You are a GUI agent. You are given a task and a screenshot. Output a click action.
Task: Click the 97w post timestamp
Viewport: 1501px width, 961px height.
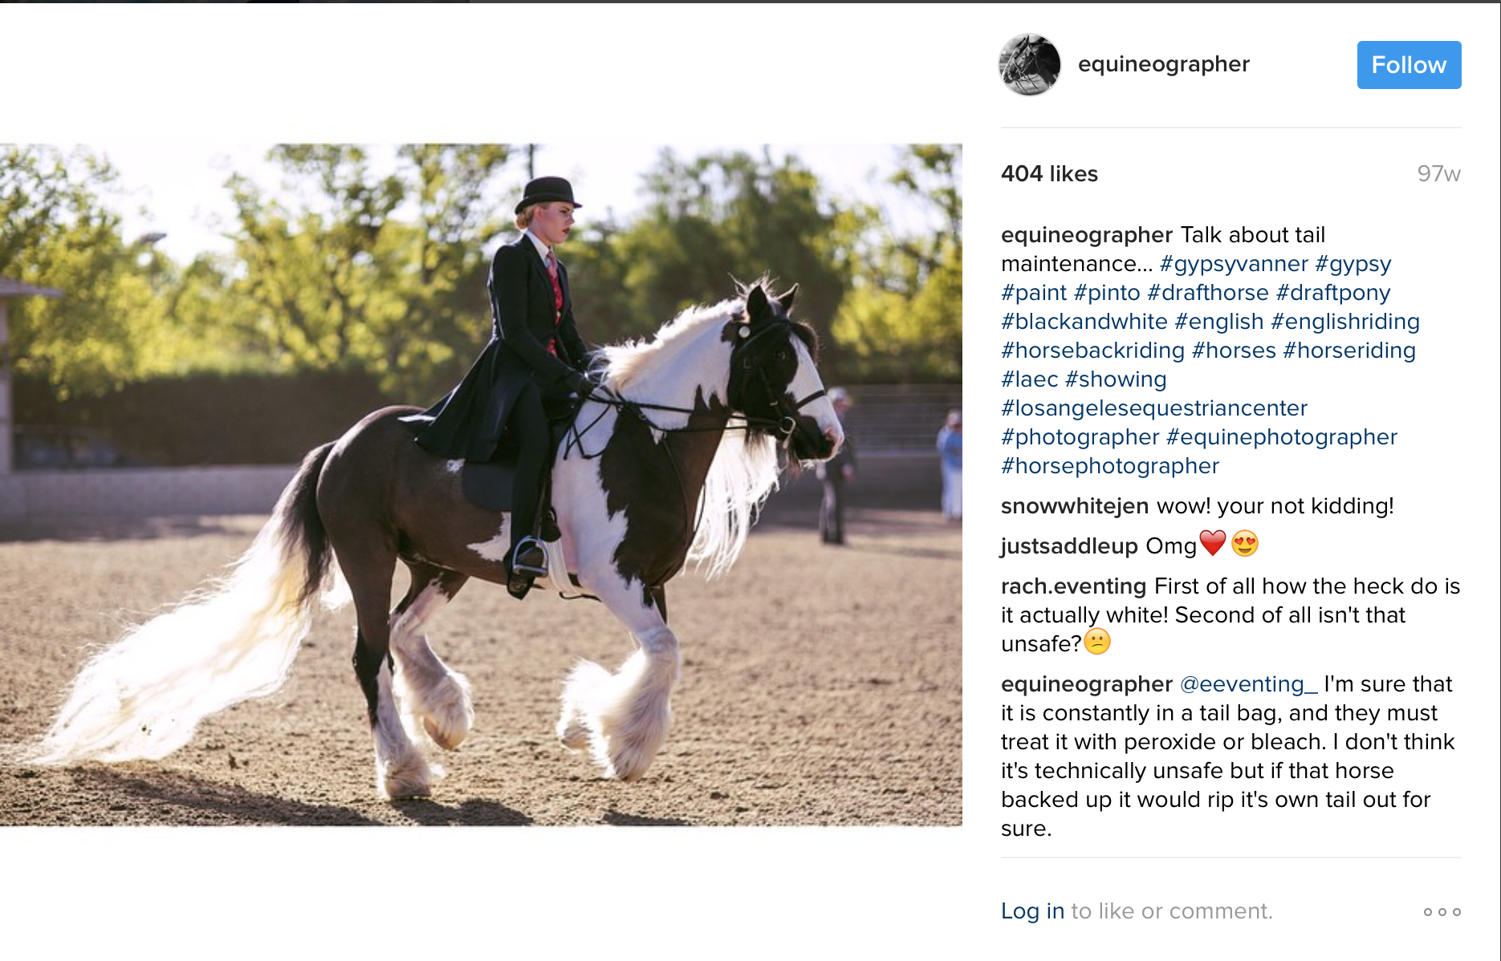1438,174
